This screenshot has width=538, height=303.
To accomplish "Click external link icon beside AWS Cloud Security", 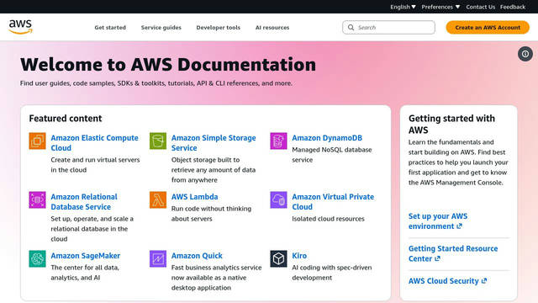I will point(484,280).
